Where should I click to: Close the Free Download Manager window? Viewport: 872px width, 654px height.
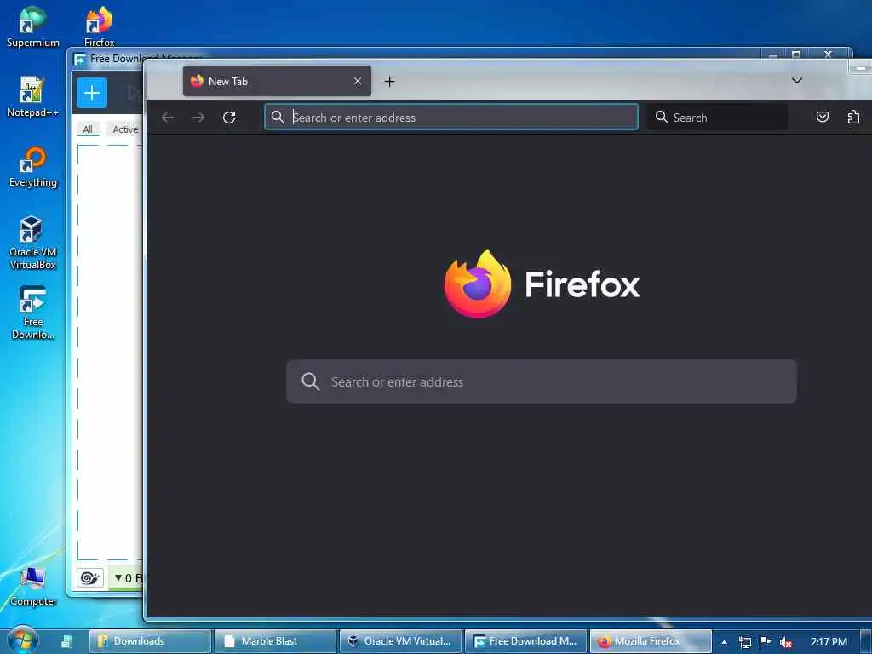click(828, 54)
